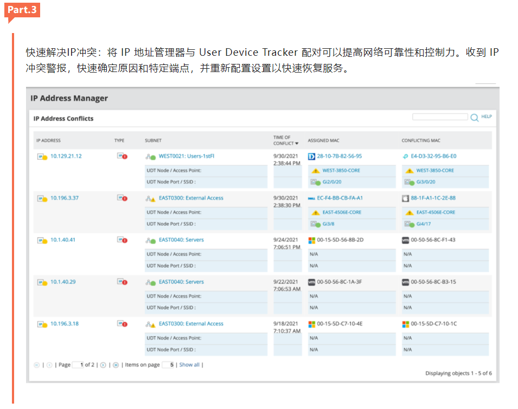
Task: Click IP status icon beside 10.1.40.29
Action: [42, 282]
